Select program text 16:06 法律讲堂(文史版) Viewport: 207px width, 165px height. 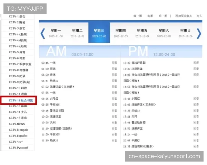click(139, 104)
